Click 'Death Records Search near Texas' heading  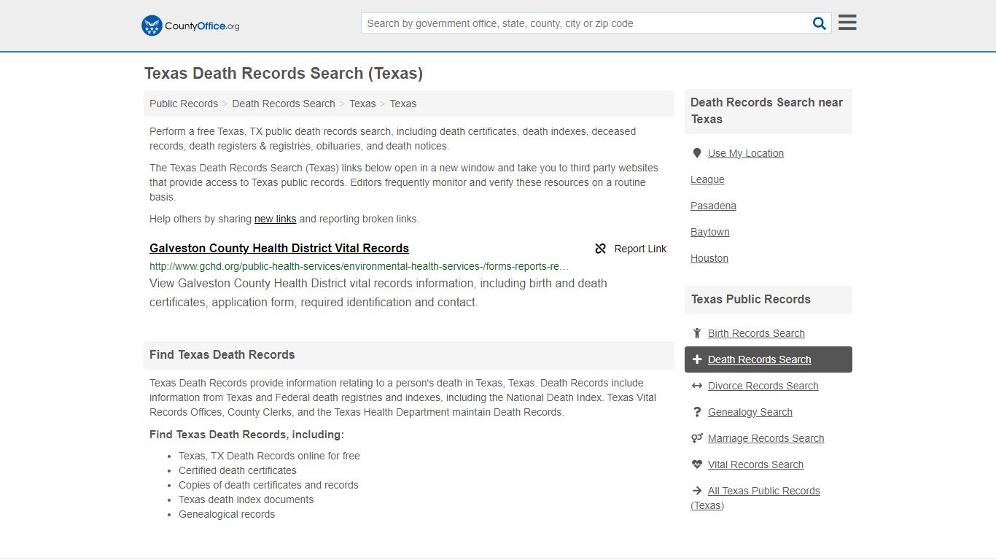point(767,111)
